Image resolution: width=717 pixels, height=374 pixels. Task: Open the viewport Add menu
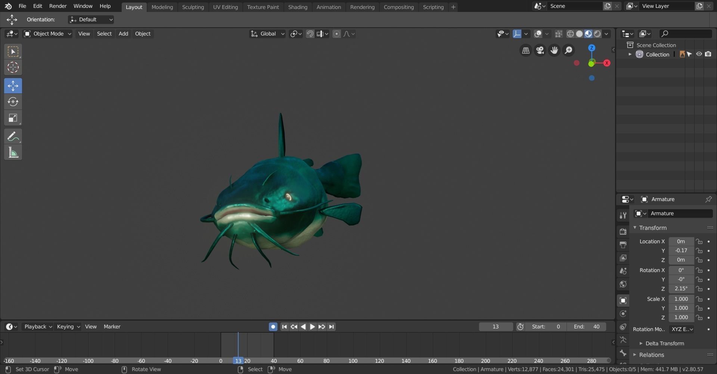coord(123,34)
